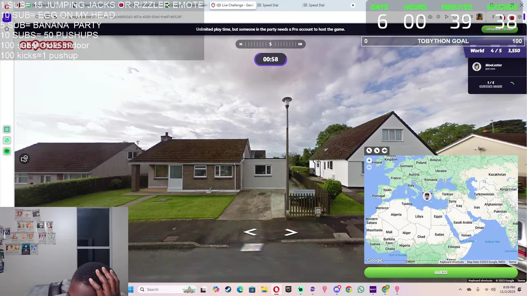The width and height of the screenshot is (527, 296).
Task: Open the notification bell in the tray
Action: (520, 289)
